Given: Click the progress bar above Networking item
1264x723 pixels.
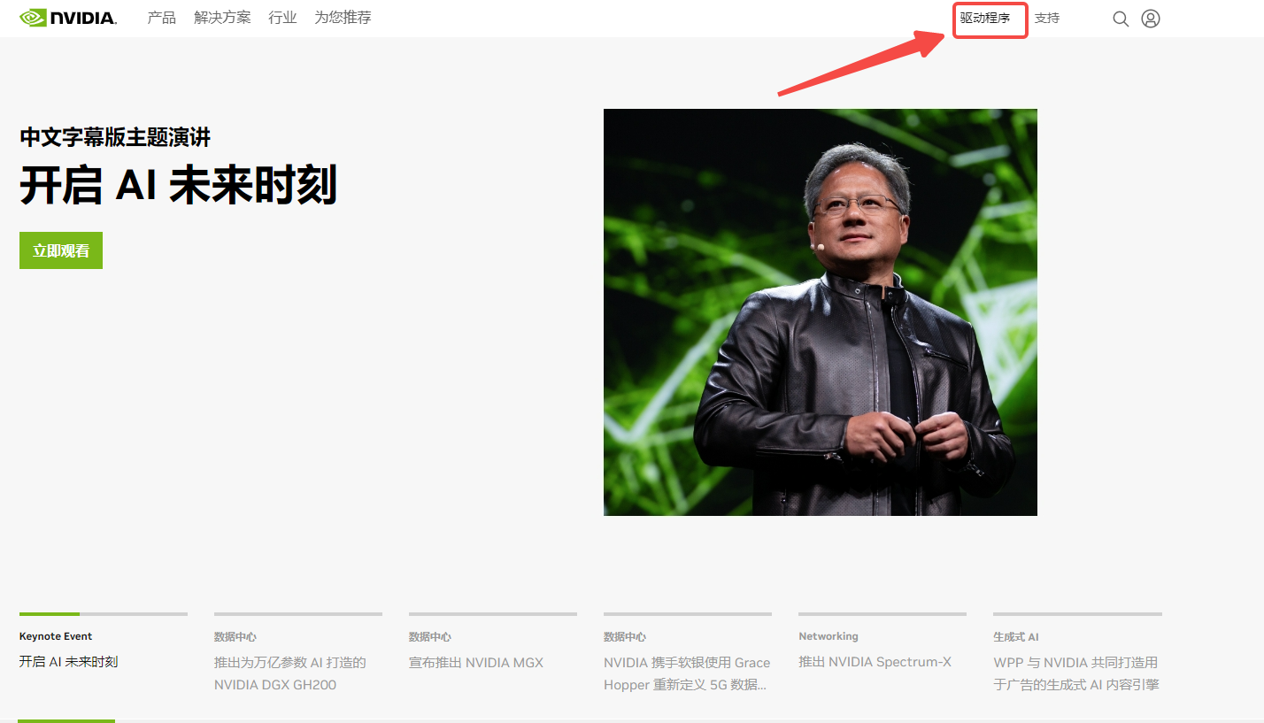Looking at the screenshot, I should click(x=882, y=613).
